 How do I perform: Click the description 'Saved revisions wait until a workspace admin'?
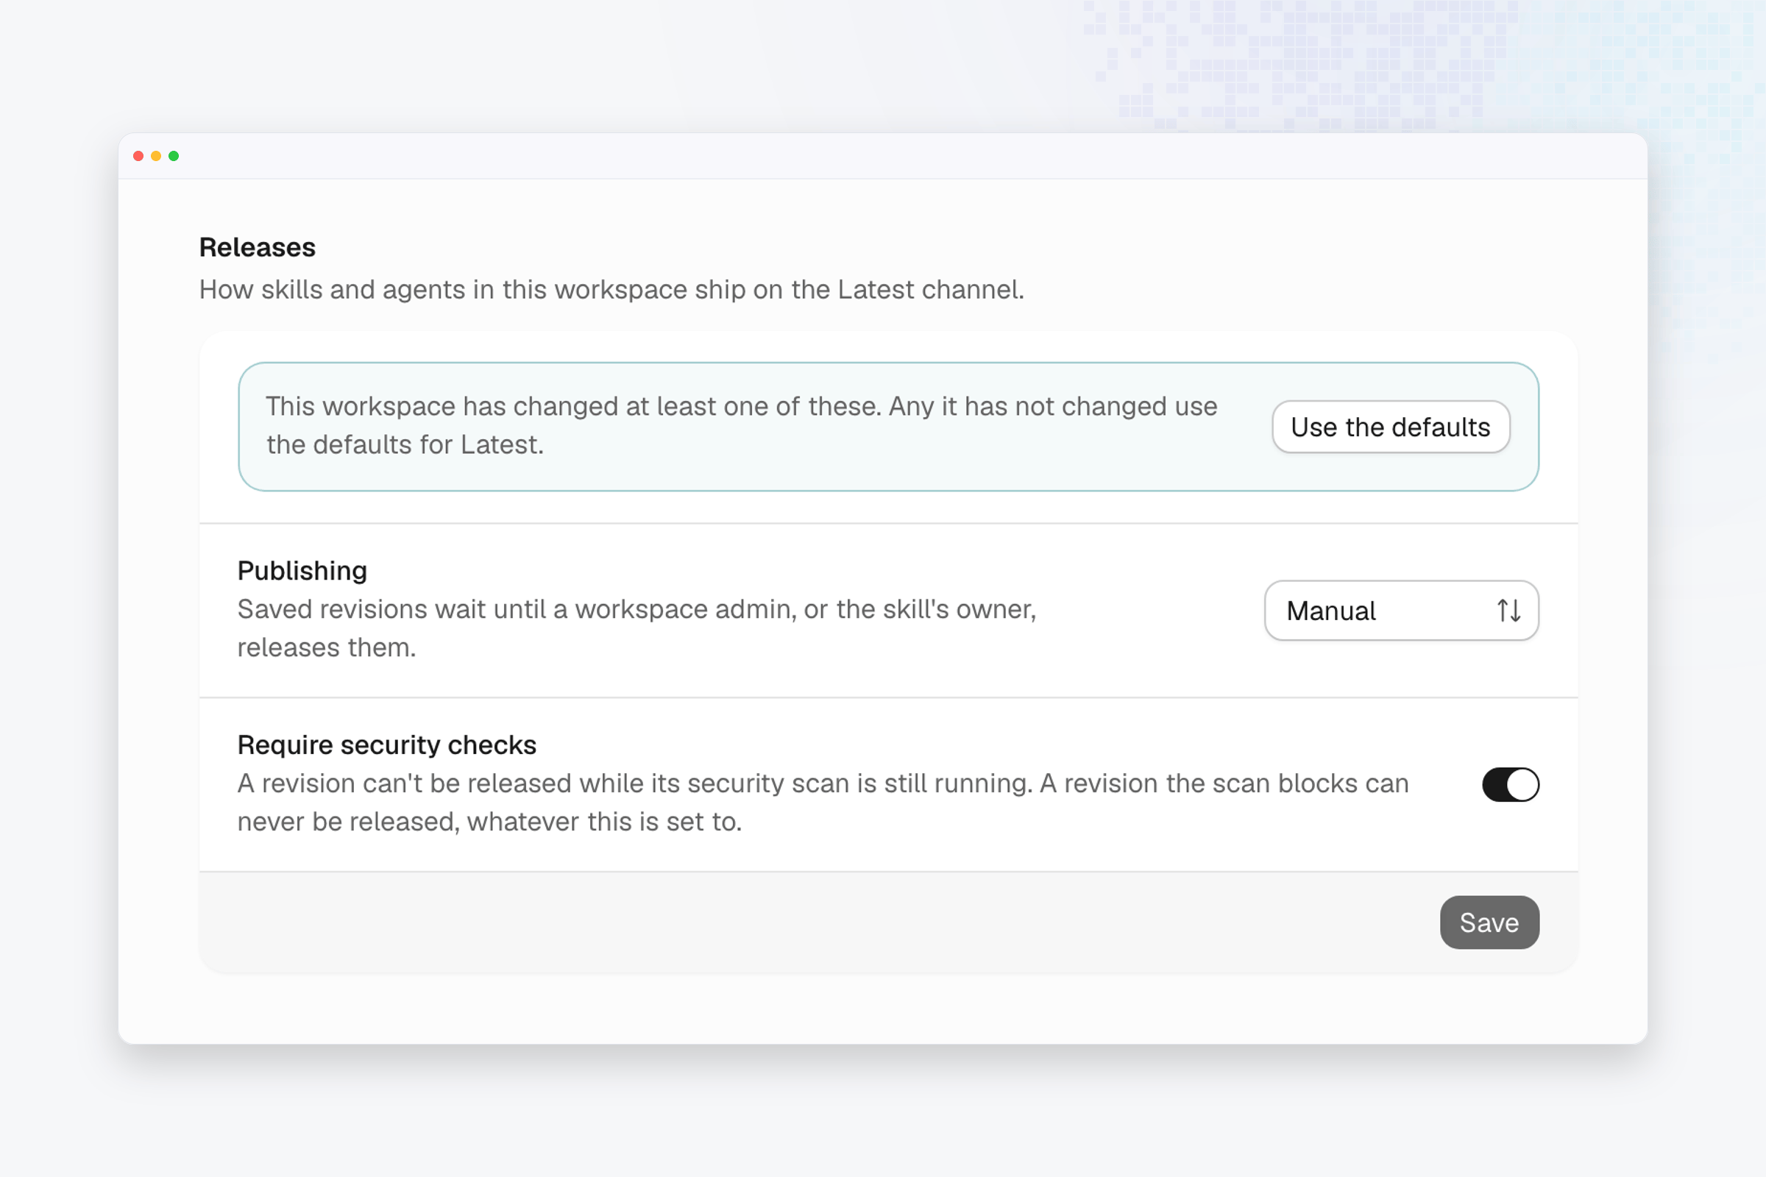point(517,609)
